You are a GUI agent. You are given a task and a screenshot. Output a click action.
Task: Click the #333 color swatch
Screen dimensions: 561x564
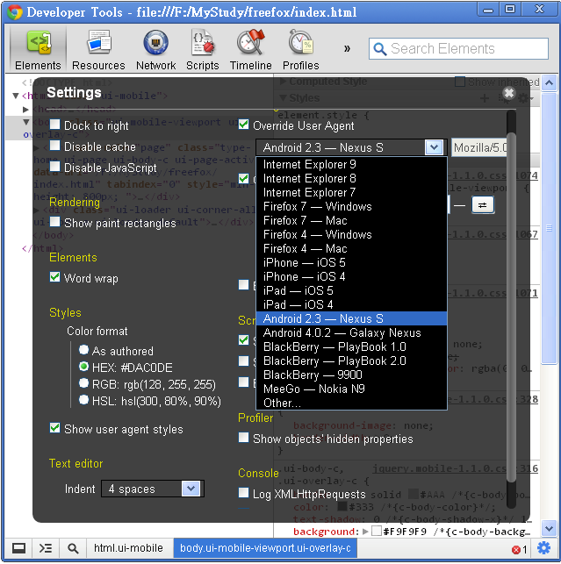coord(342,507)
